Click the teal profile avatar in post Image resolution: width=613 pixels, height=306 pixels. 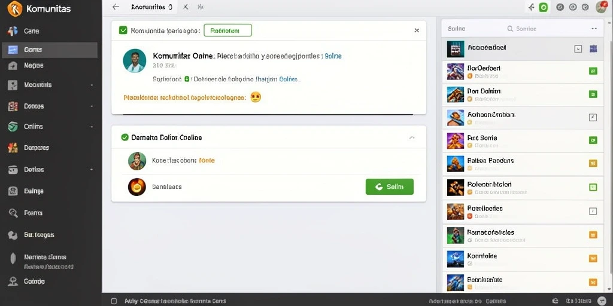(135, 60)
